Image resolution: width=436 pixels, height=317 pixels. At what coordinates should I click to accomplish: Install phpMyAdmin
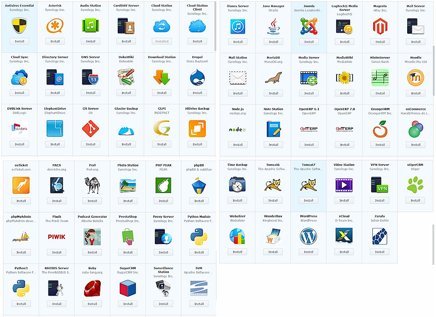point(21,252)
